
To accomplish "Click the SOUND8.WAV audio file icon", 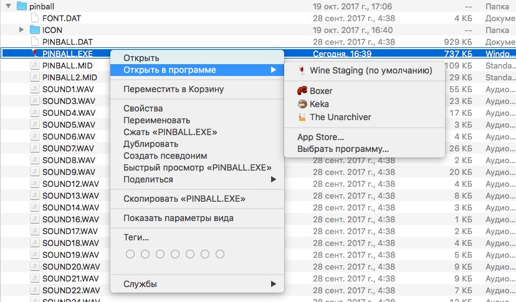I will (x=34, y=160).
